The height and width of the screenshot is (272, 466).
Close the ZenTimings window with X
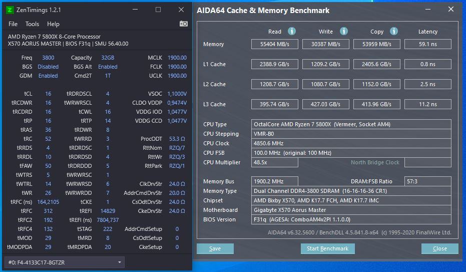(181, 10)
